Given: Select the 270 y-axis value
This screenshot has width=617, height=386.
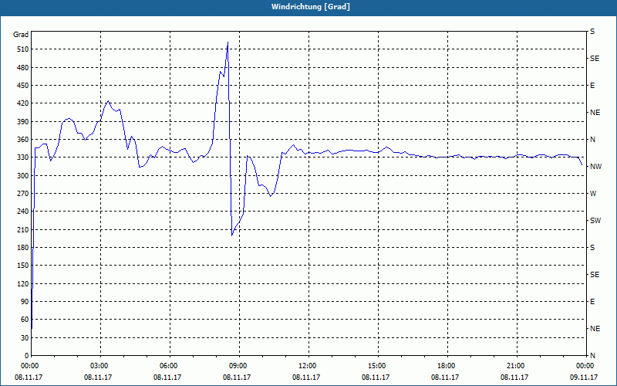Looking at the screenshot, I should (x=24, y=194).
